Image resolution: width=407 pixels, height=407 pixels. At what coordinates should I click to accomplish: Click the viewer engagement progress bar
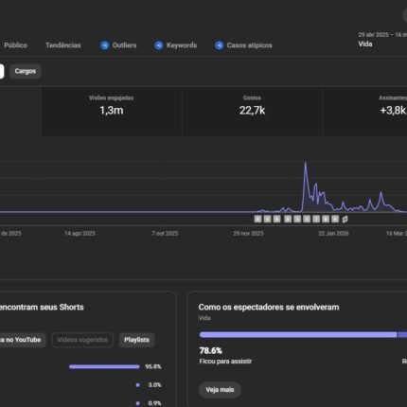303,335
